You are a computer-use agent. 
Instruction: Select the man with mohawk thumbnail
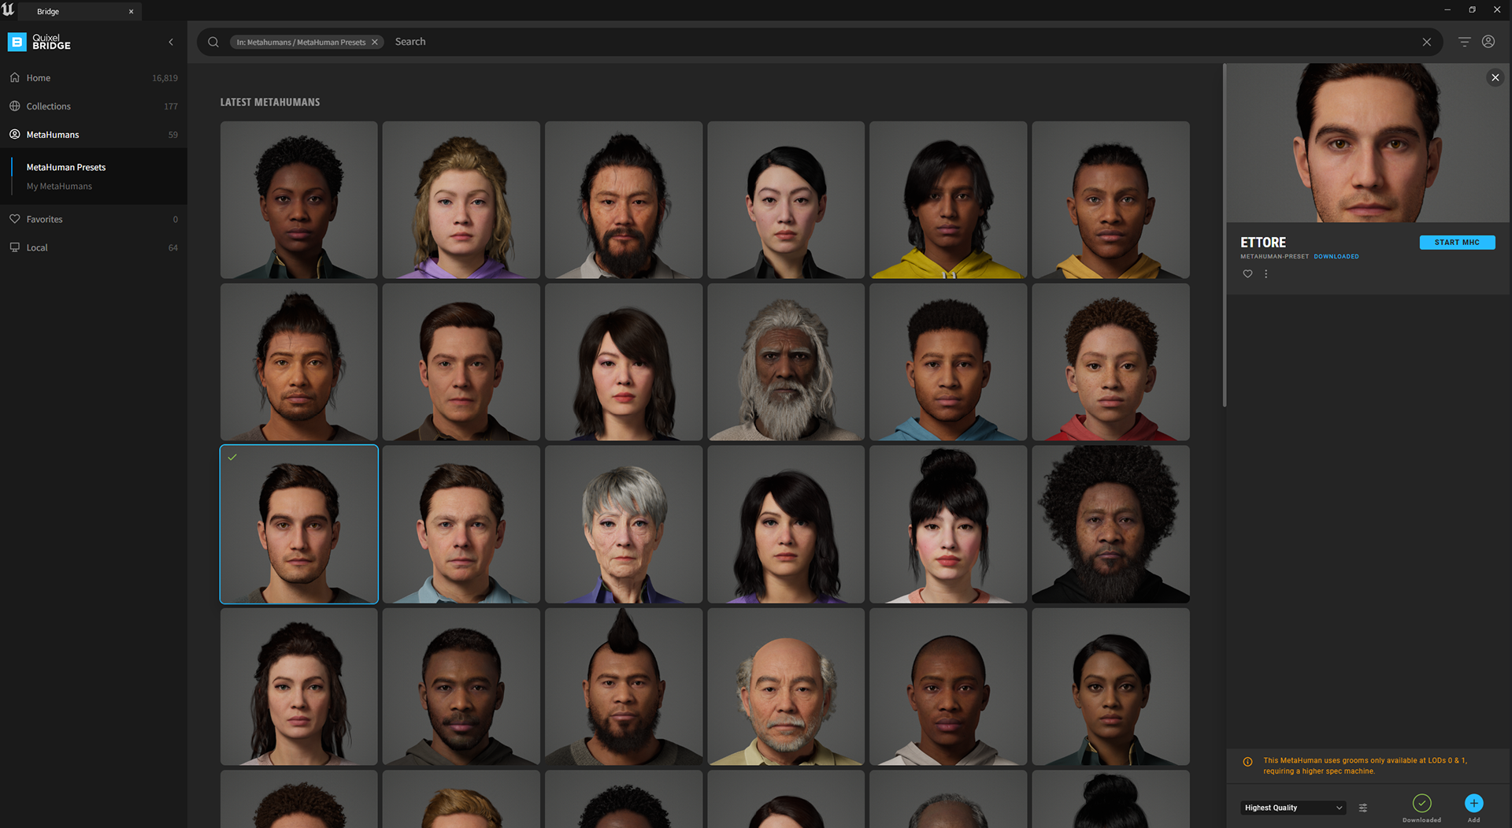(624, 687)
